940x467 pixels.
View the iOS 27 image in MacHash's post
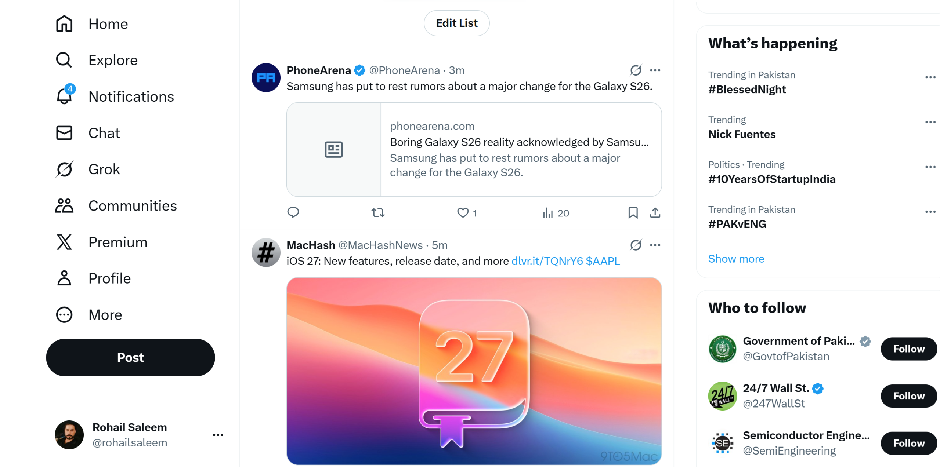click(x=474, y=371)
